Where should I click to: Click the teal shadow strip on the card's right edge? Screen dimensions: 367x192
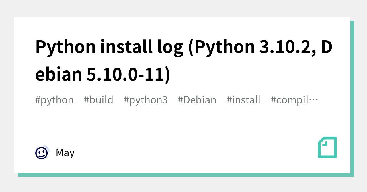tap(352, 97)
